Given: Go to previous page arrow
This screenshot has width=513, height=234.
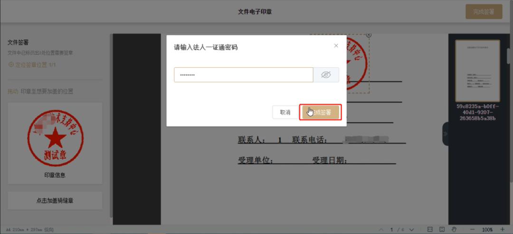Looking at the screenshot, I should 380,230.
